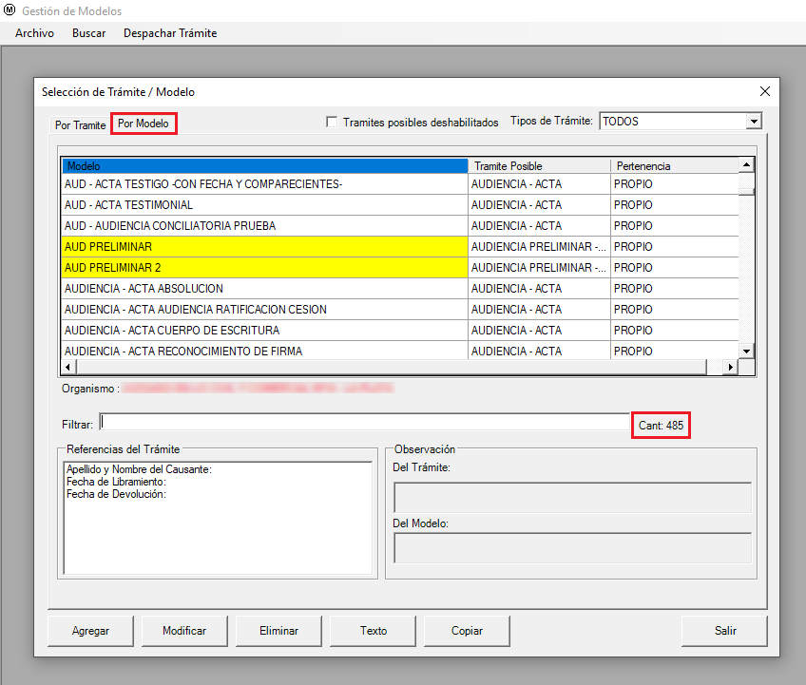Switch to the Por Modelo tab
This screenshot has width=806, height=685.
coord(144,124)
